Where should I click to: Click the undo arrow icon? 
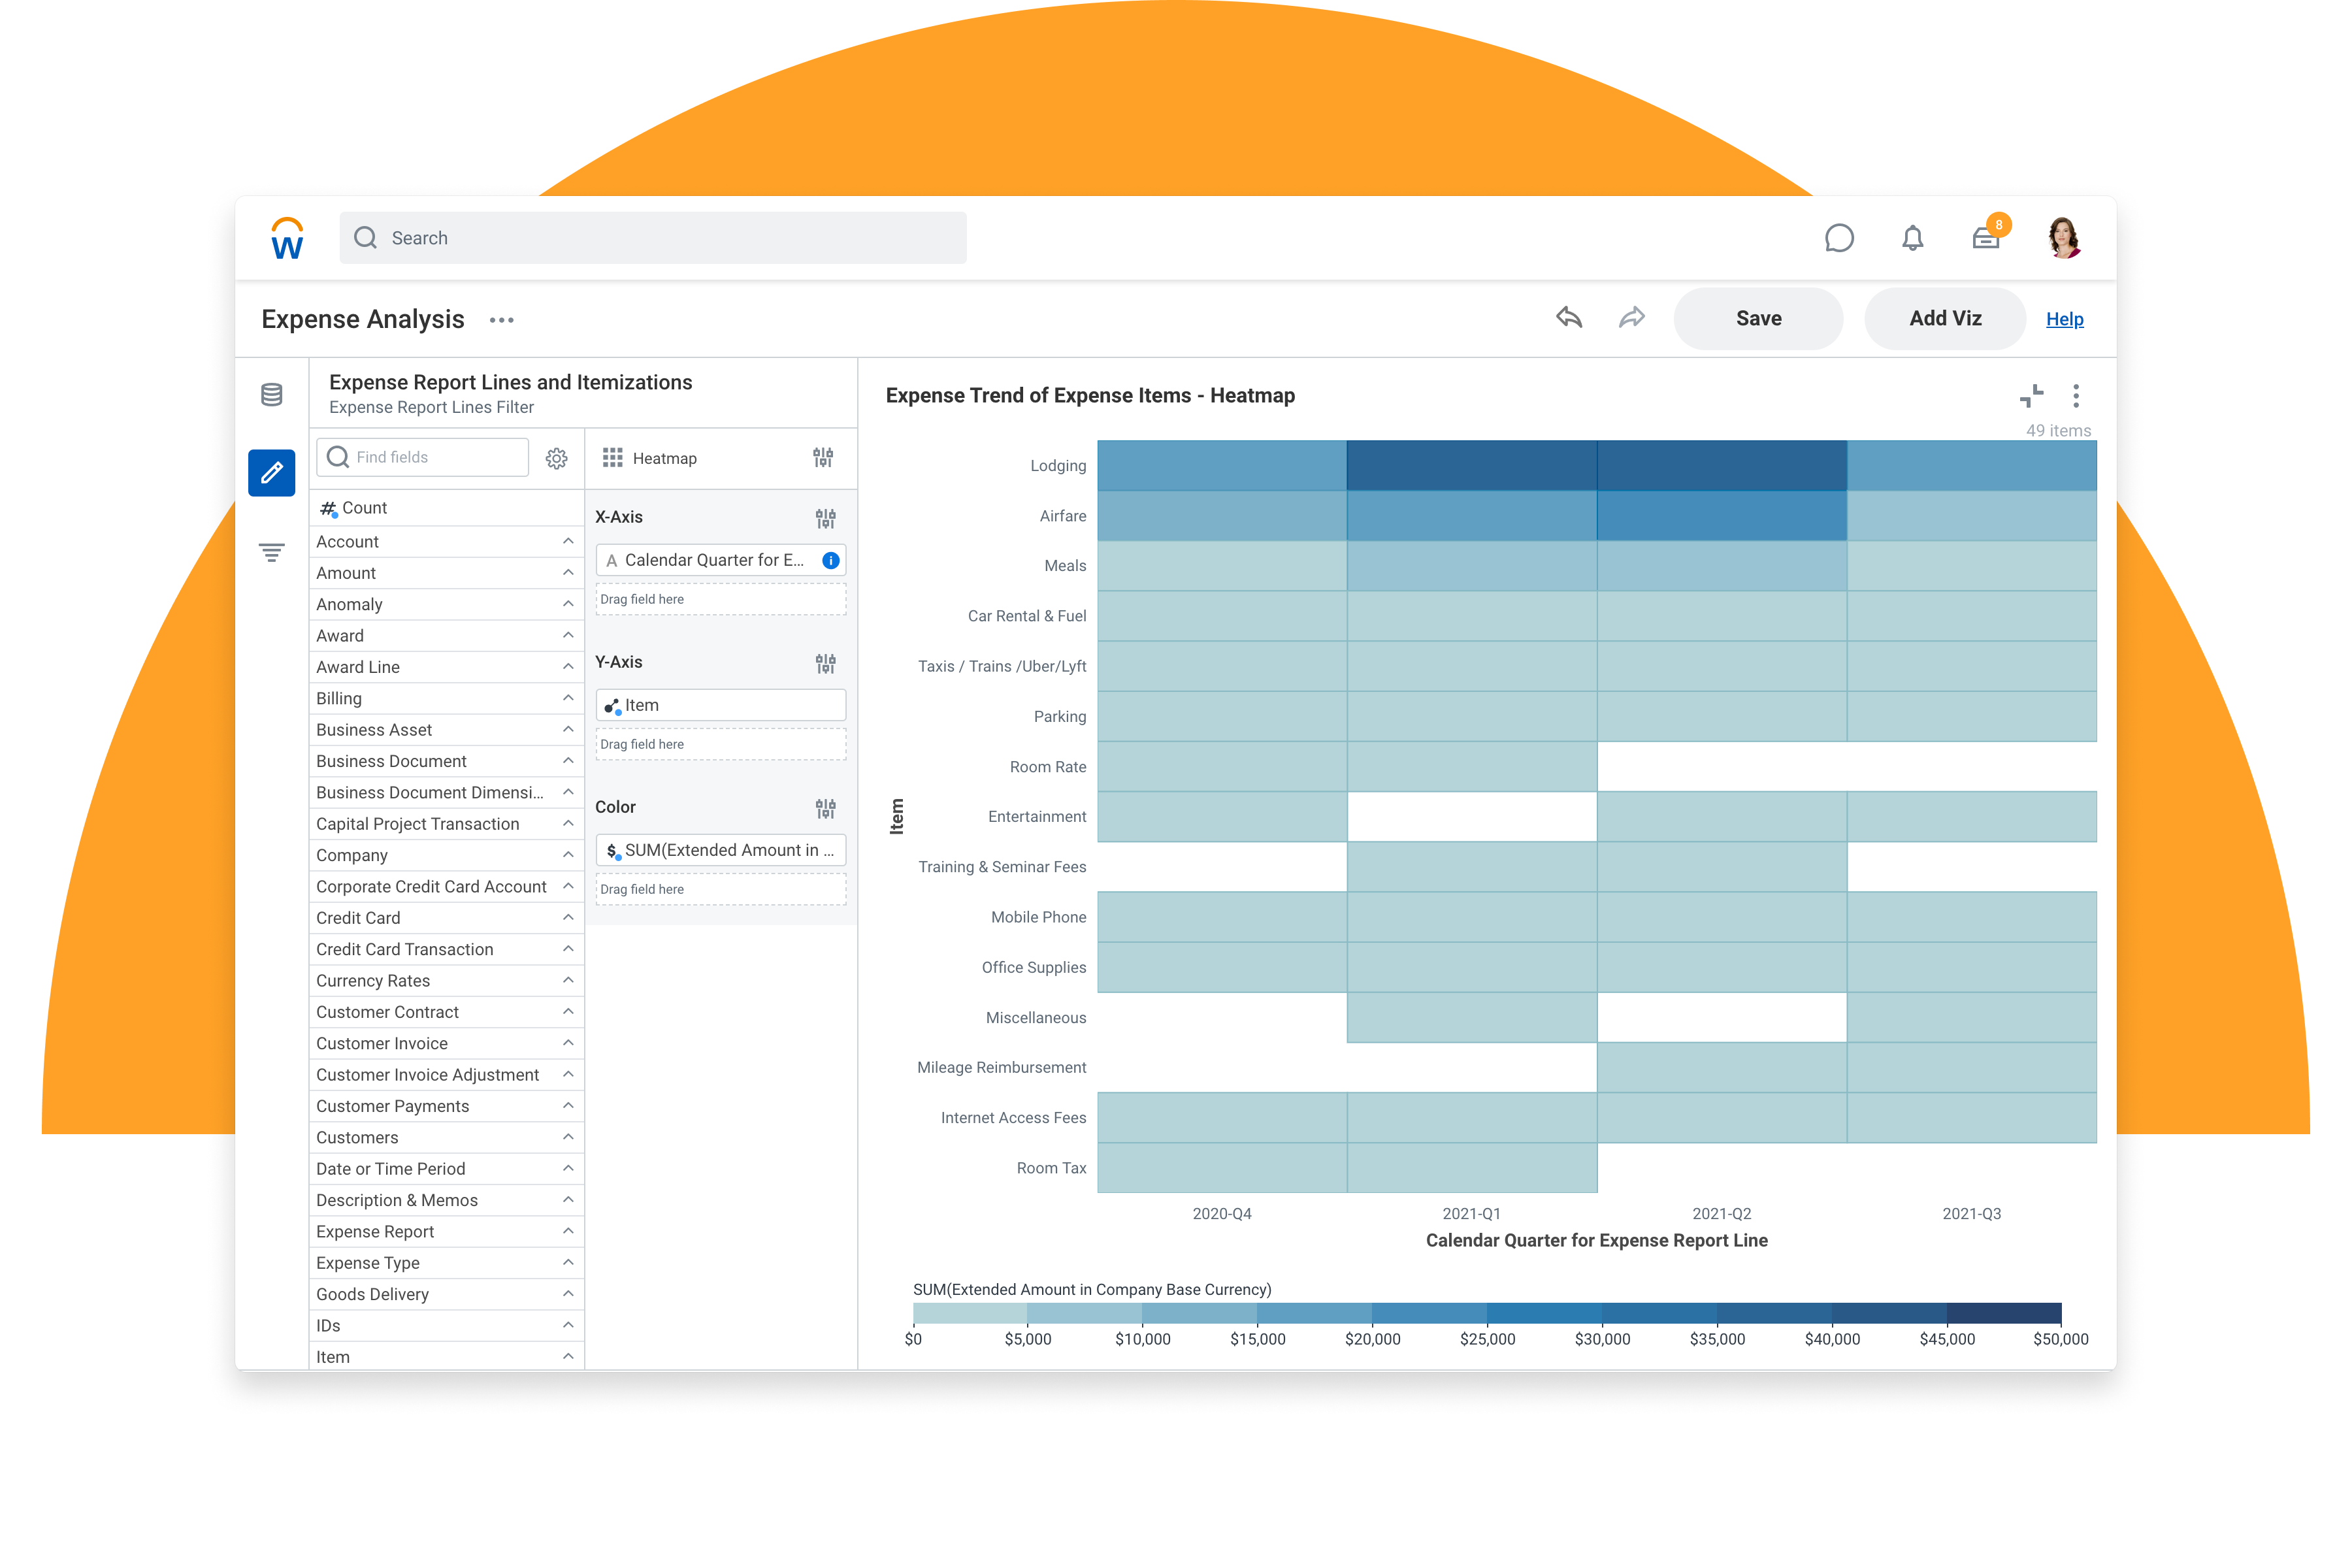coord(1569,318)
